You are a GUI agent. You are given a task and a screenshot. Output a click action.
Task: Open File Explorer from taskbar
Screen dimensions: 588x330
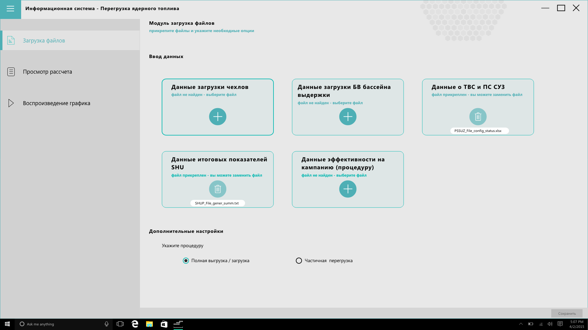click(x=149, y=324)
